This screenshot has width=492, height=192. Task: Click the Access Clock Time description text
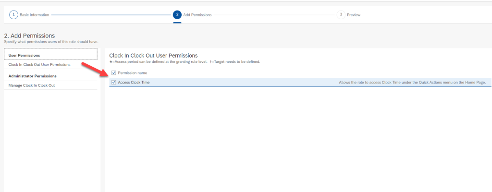pyautogui.click(x=412, y=83)
